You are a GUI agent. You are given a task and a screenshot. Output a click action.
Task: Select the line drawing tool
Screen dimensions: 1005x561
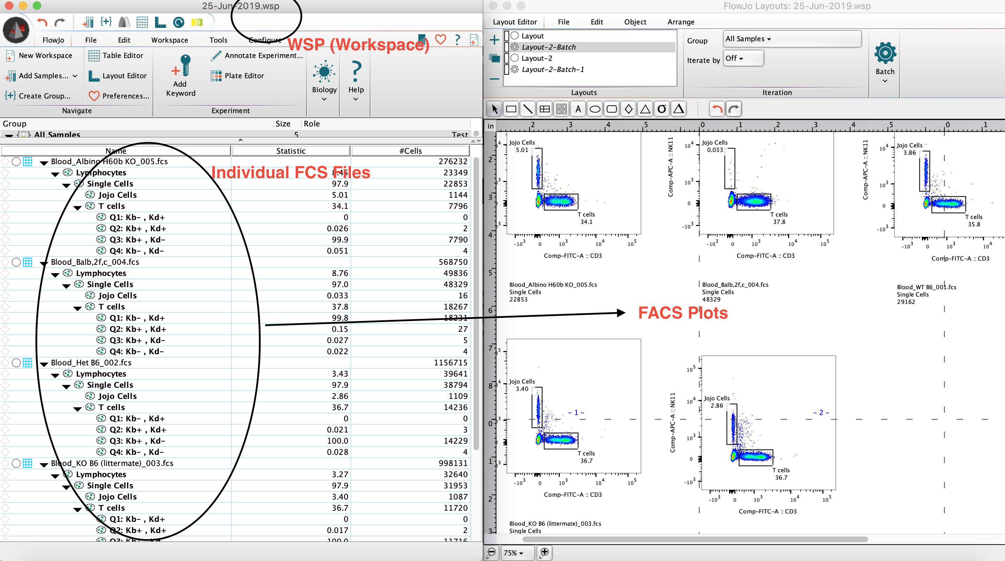click(528, 109)
